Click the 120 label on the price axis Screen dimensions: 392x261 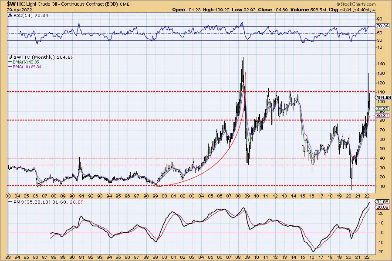point(381,83)
